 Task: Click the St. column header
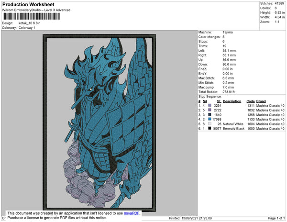(219, 101)
